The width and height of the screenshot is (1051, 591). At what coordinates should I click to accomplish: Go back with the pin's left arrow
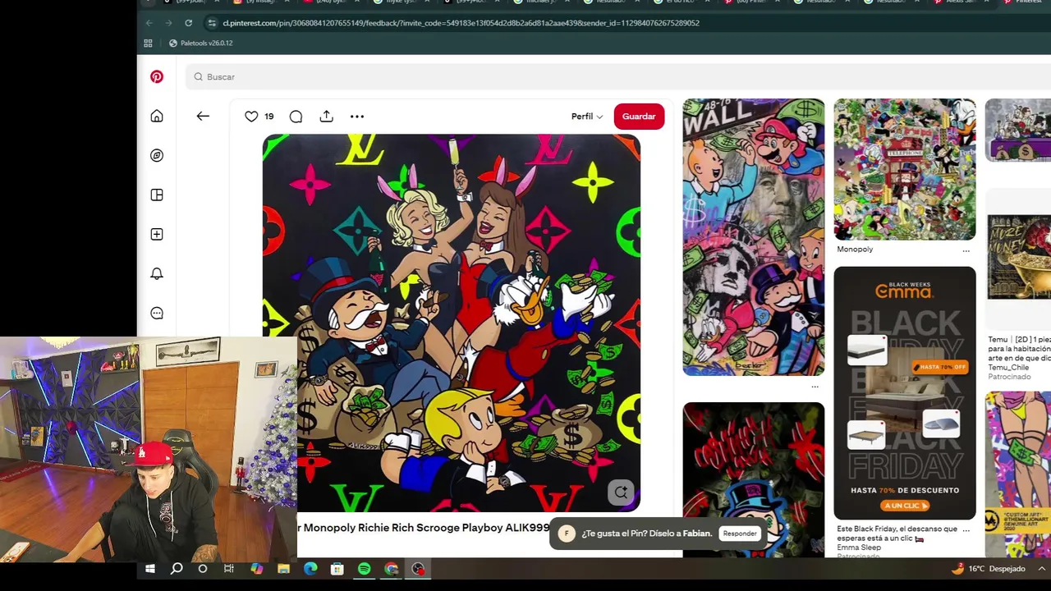tap(203, 116)
